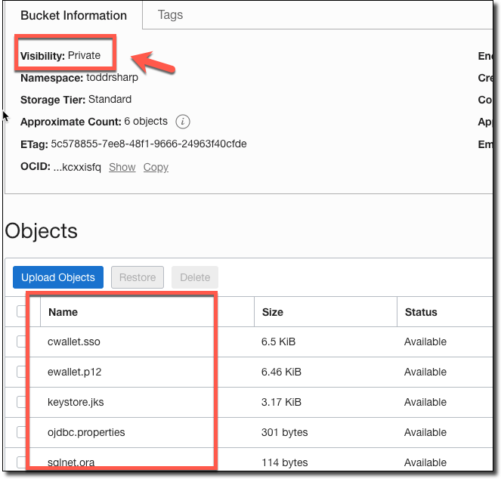Check the box for ewallet.p12
Viewport: 501px width, 479px height.
pyautogui.click(x=22, y=372)
